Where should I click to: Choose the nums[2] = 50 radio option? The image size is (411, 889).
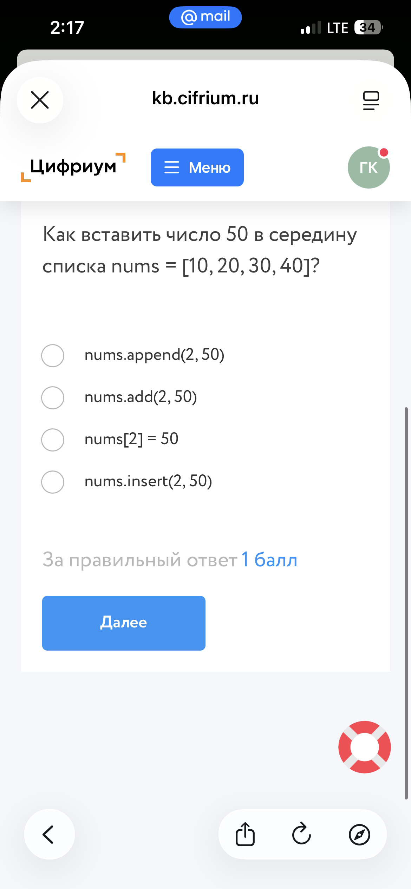click(x=53, y=440)
